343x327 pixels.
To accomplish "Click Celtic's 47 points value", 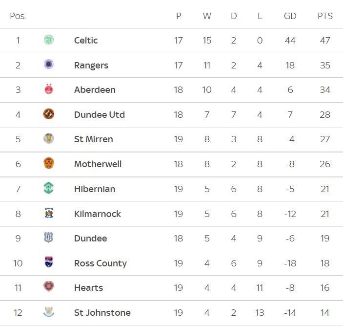I will 325,41.
